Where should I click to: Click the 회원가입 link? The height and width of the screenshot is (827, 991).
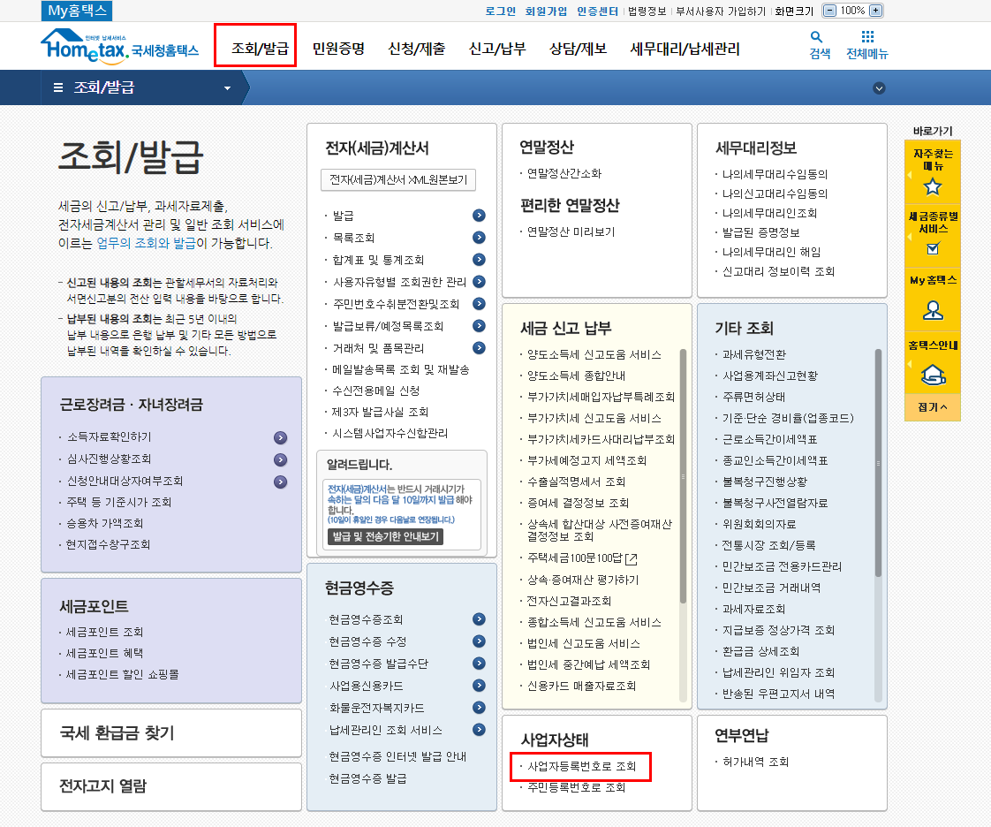click(x=546, y=11)
